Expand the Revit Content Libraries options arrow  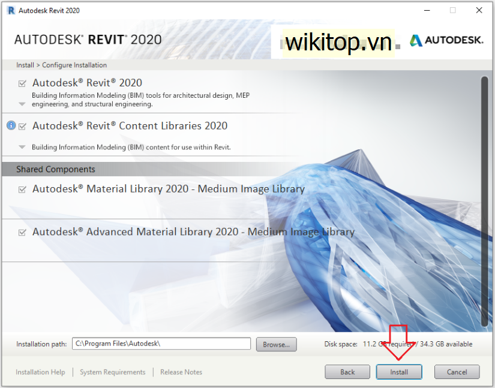[22, 147]
